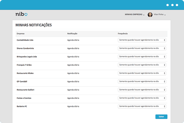Viewport: 184px width, 123px height.
Task: Select the Barbeiro FC company name
Action: point(22,106)
